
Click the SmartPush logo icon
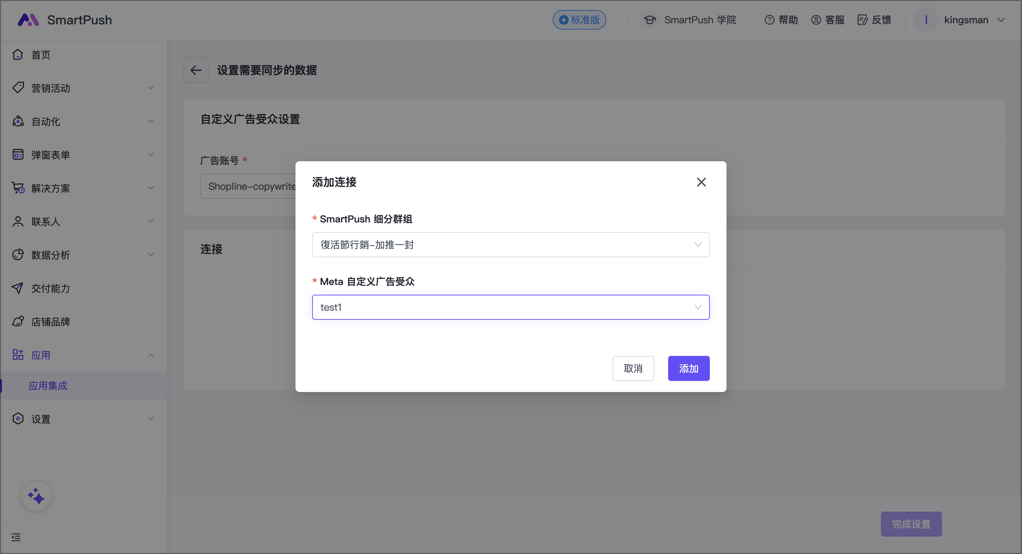pyautogui.click(x=28, y=20)
